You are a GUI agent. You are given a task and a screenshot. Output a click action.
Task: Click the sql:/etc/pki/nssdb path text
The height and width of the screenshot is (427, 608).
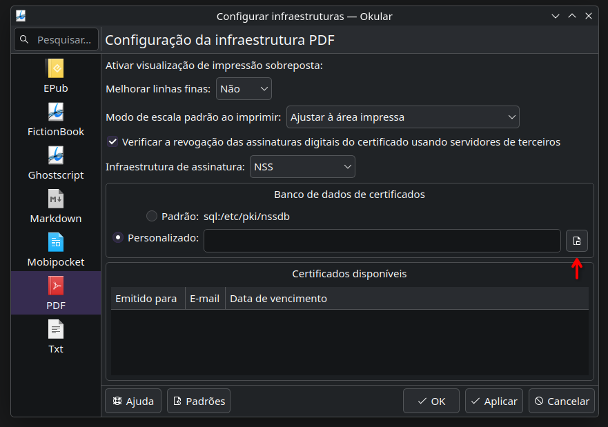(246, 216)
